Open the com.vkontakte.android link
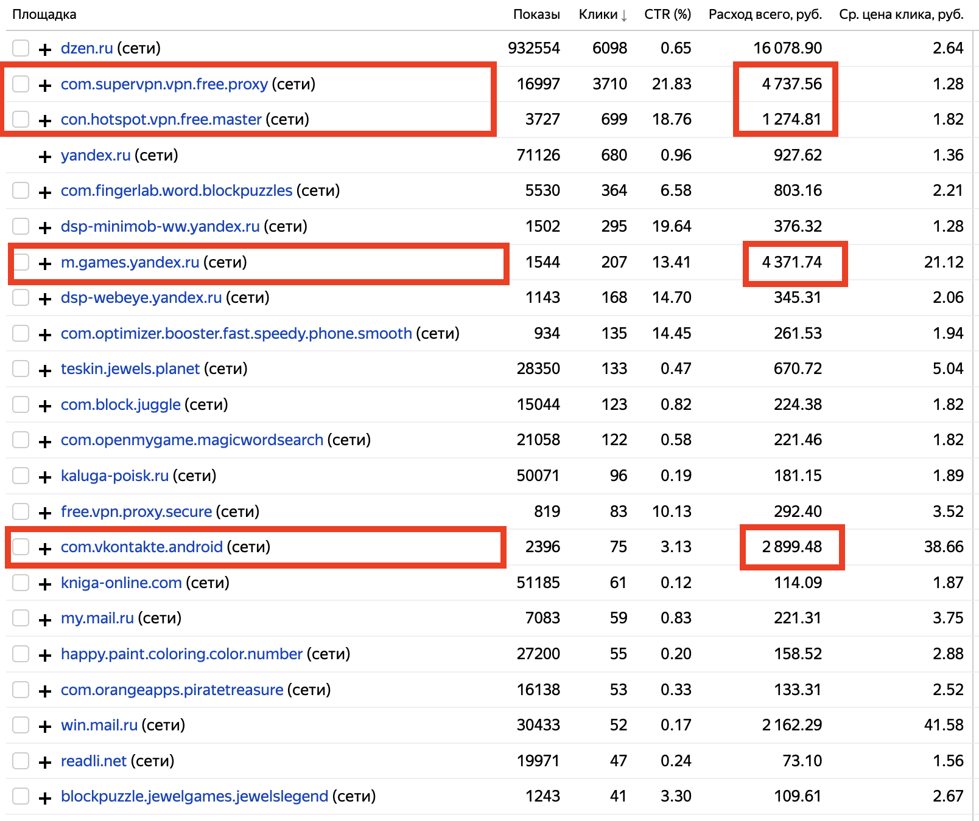979x821 pixels. 142,547
